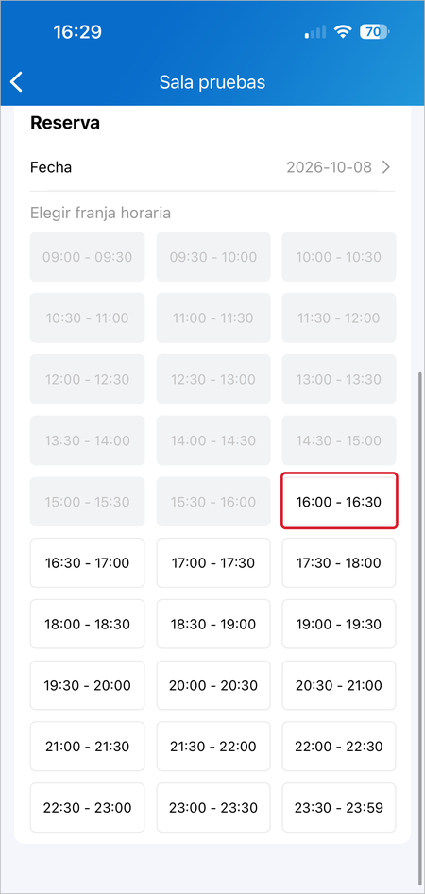This screenshot has width=425, height=894.
Task: Select the 21:00 - 21:30 slot
Action: point(87,747)
